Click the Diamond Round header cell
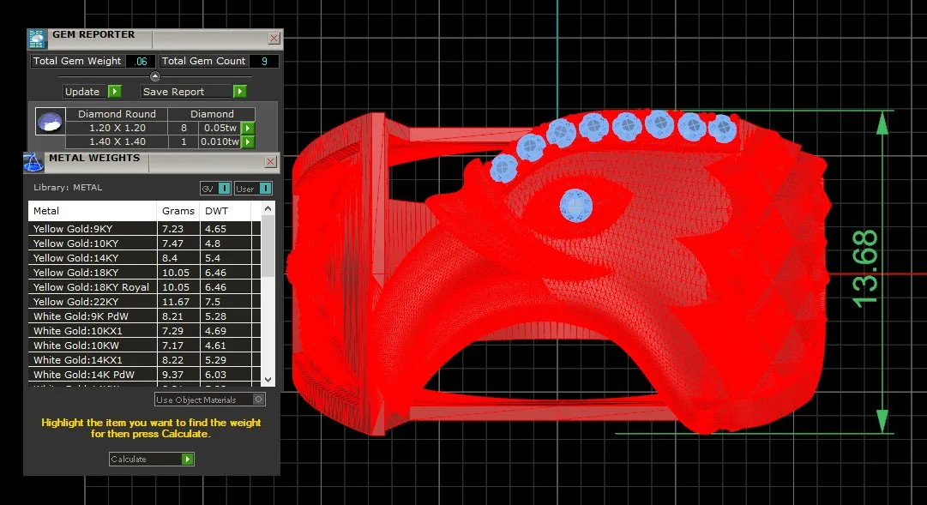Image resolution: width=927 pixels, height=505 pixels. point(117,114)
